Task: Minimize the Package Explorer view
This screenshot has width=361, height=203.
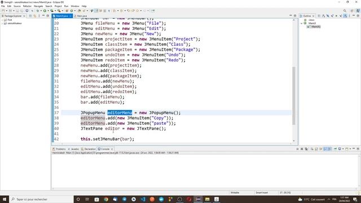Action: 43,16
